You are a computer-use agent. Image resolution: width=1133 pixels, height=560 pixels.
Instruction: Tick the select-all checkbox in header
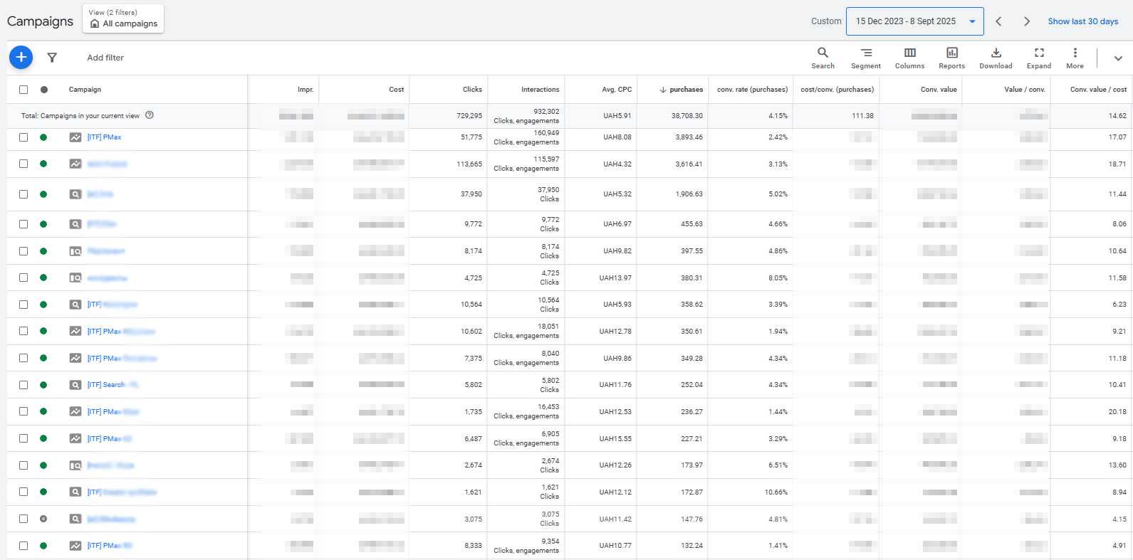tap(24, 90)
